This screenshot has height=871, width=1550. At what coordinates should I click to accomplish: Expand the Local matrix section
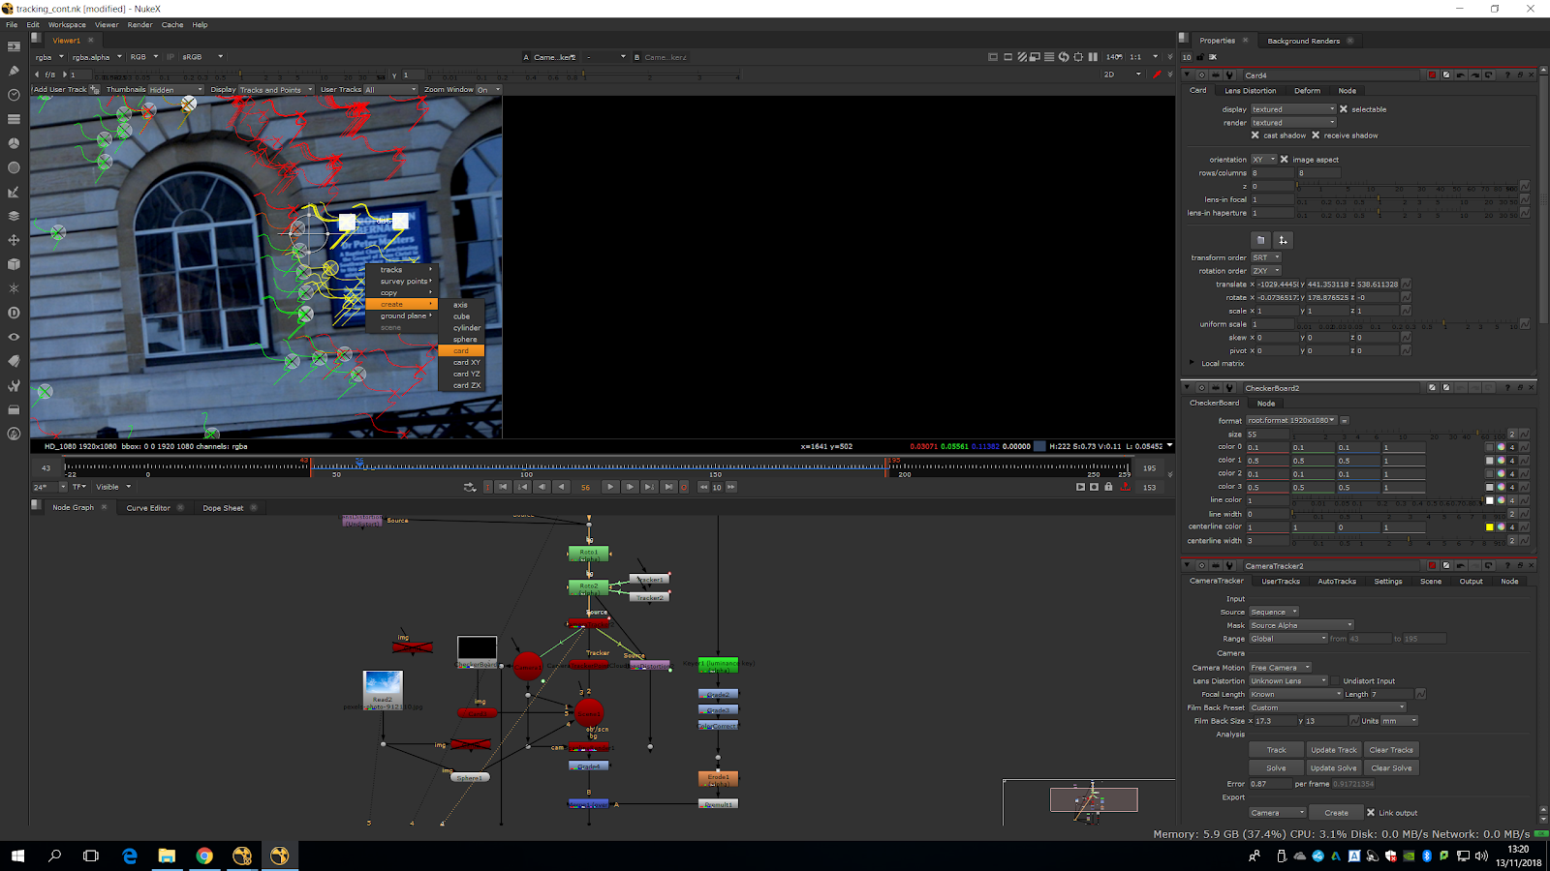click(x=1192, y=364)
